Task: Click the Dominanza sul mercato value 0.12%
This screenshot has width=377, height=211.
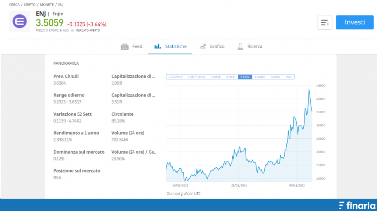Action: (x=59, y=159)
